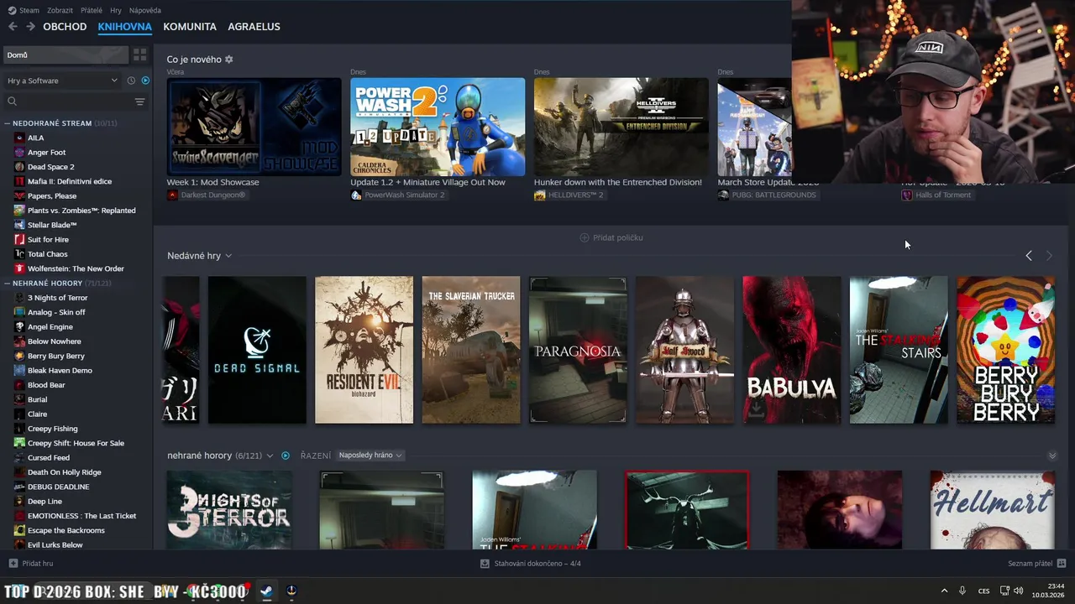Screen dimensions: 1075x604
Task: Open the Nápověda menu
Action: point(145,10)
